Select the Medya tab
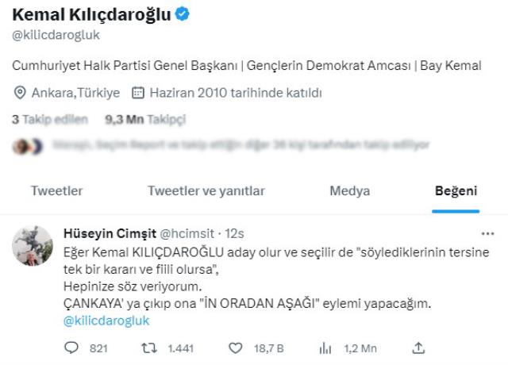This screenshot has width=508, height=365. [x=349, y=190]
